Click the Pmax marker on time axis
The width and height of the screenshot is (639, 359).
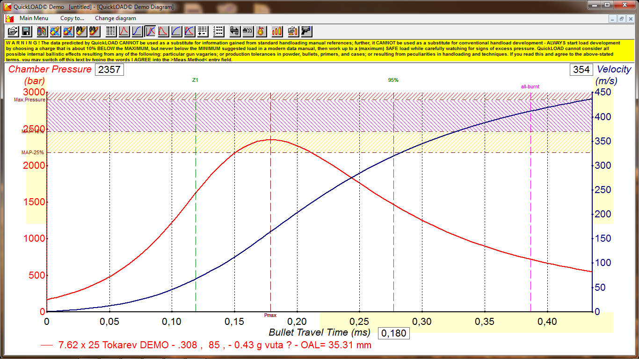270,316
